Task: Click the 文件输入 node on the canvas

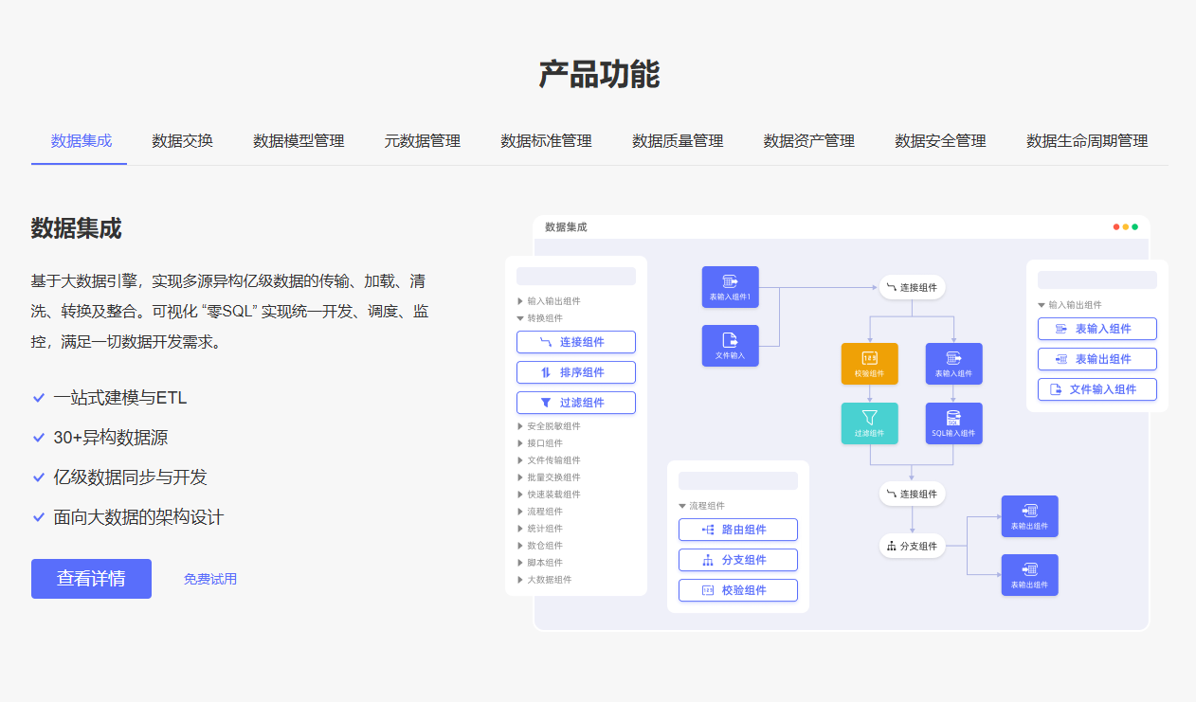Action: (730, 345)
